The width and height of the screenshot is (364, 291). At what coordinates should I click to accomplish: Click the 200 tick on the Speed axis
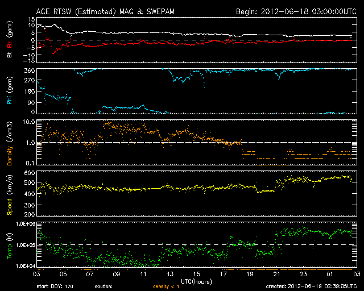30,214
